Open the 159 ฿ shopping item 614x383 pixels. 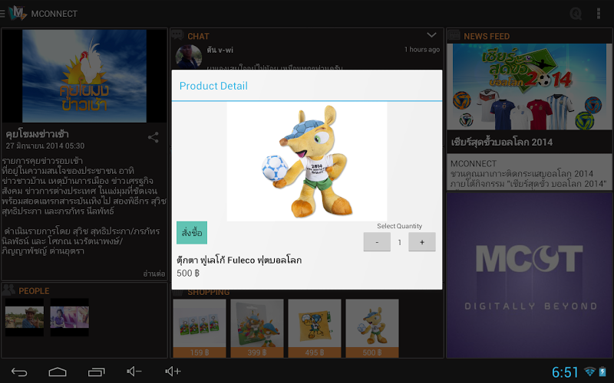[x=200, y=328]
